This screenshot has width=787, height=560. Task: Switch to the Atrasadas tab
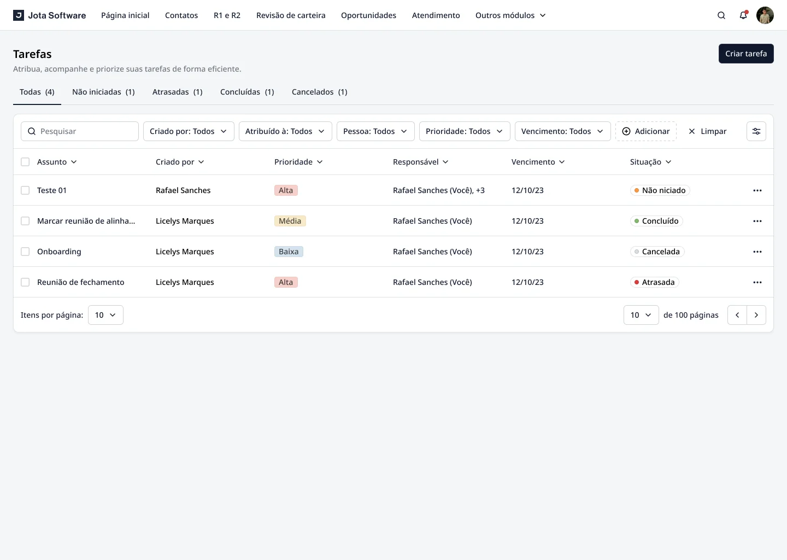coord(177,92)
